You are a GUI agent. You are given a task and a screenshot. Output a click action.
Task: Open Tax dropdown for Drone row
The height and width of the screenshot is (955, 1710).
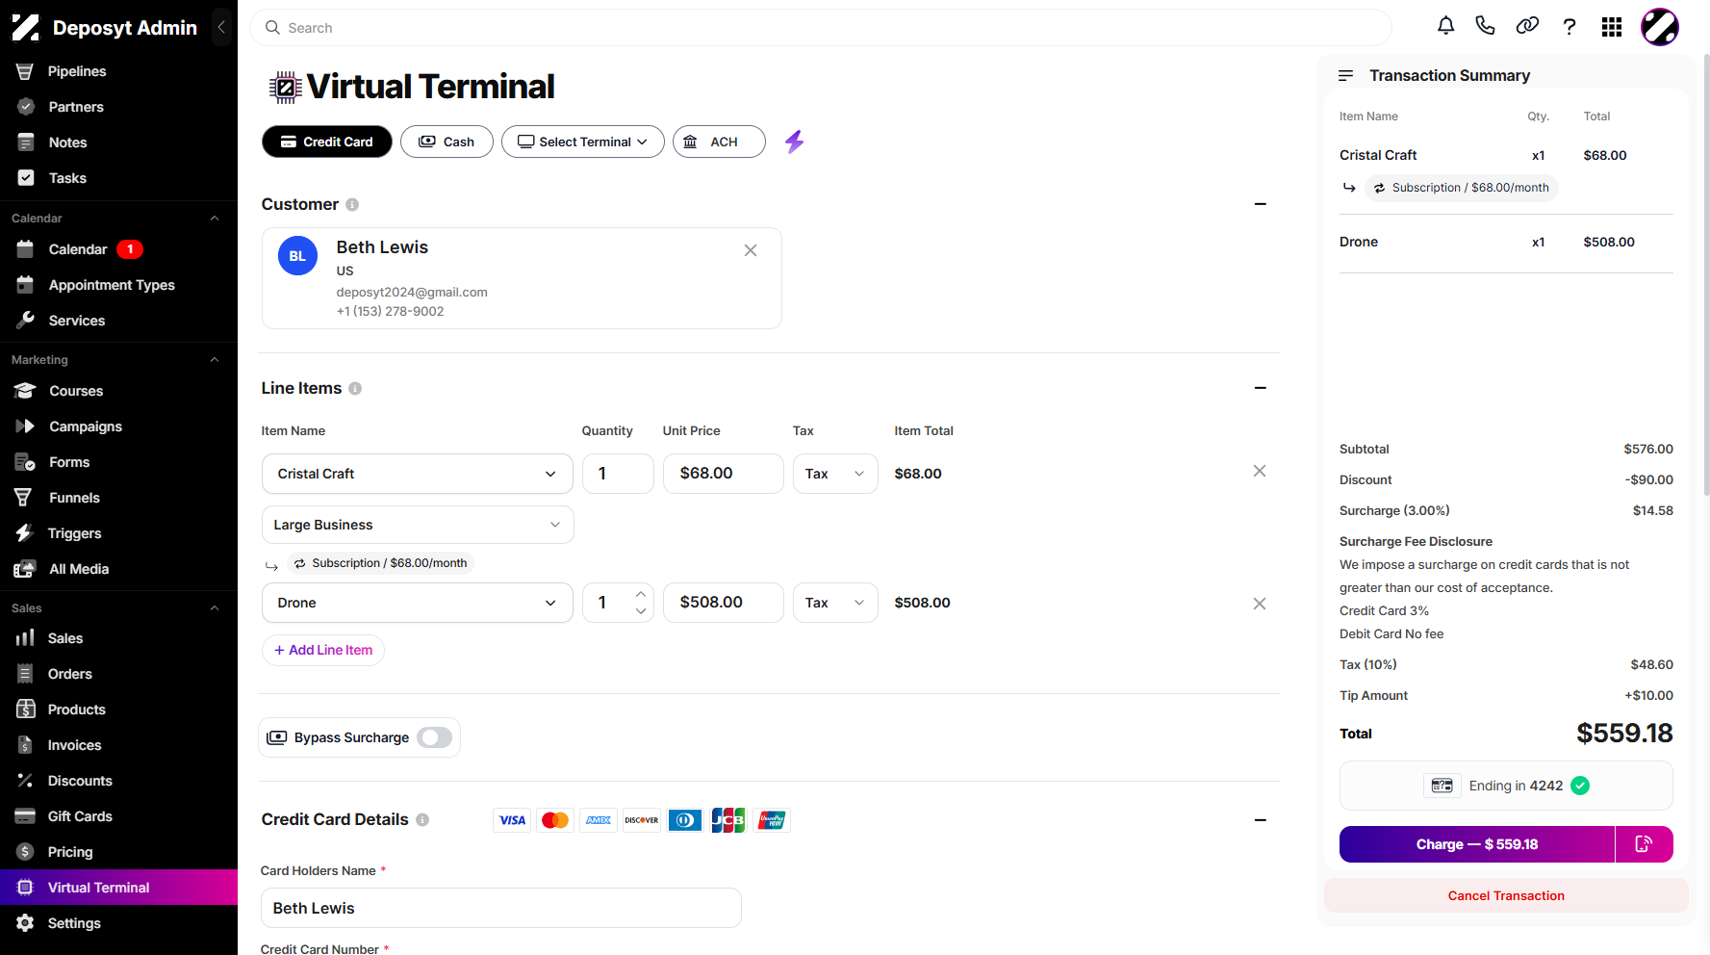pyautogui.click(x=835, y=603)
